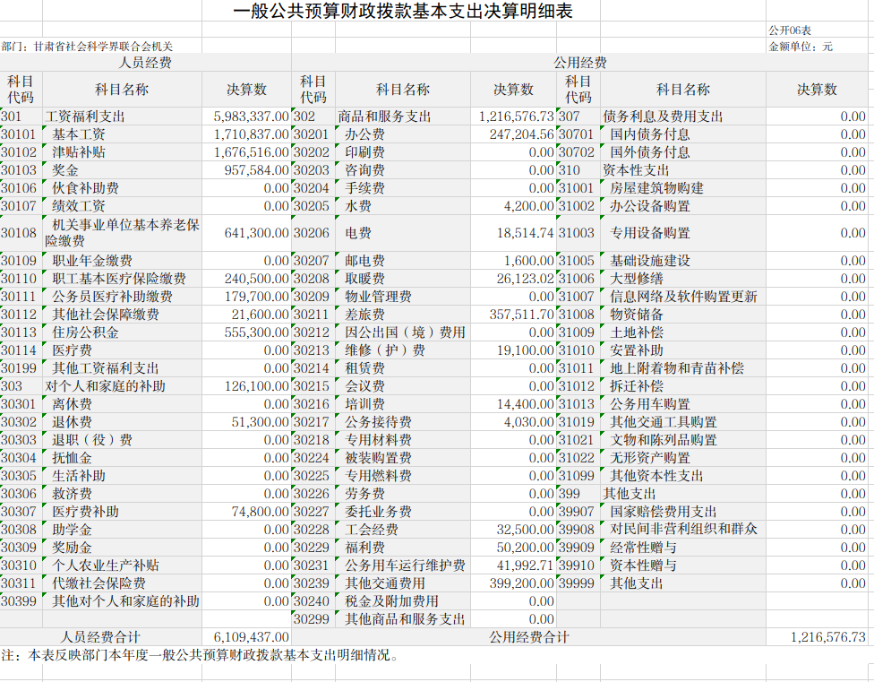Click value 240,500.00
The height and width of the screenshot is (682, 874).
pyautogui.click(x=256, y=278)
